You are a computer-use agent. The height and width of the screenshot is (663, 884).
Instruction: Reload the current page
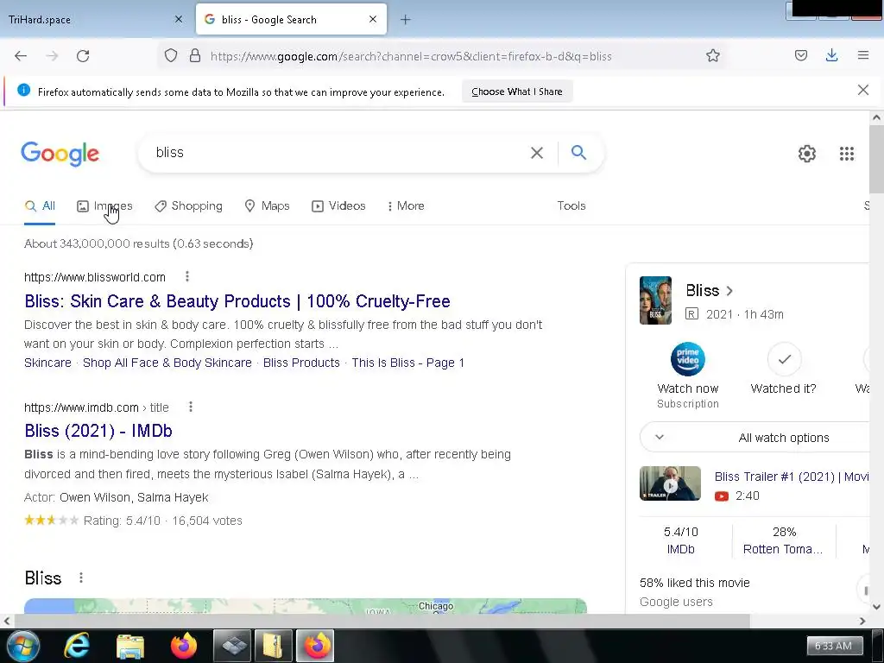83,56
